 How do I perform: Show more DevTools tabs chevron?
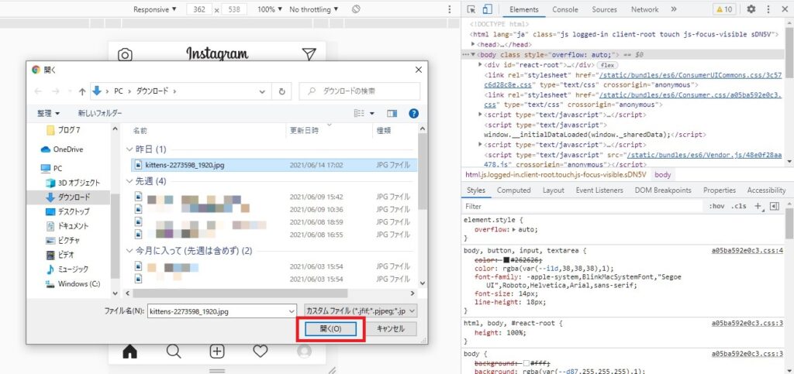coord(674,9)
